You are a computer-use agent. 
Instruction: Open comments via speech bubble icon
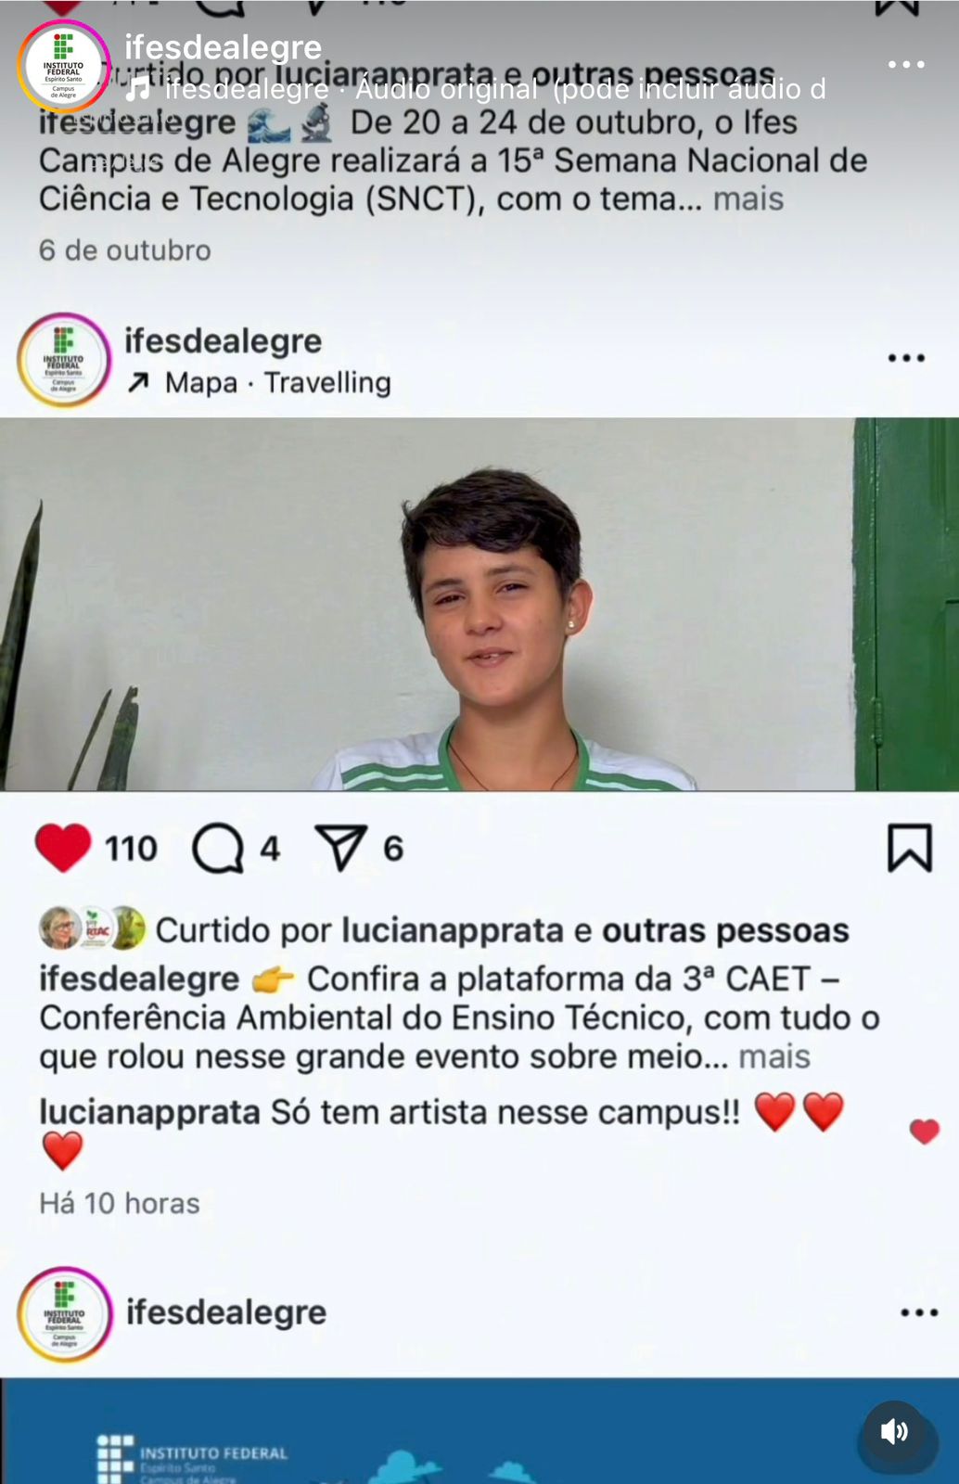218,849
